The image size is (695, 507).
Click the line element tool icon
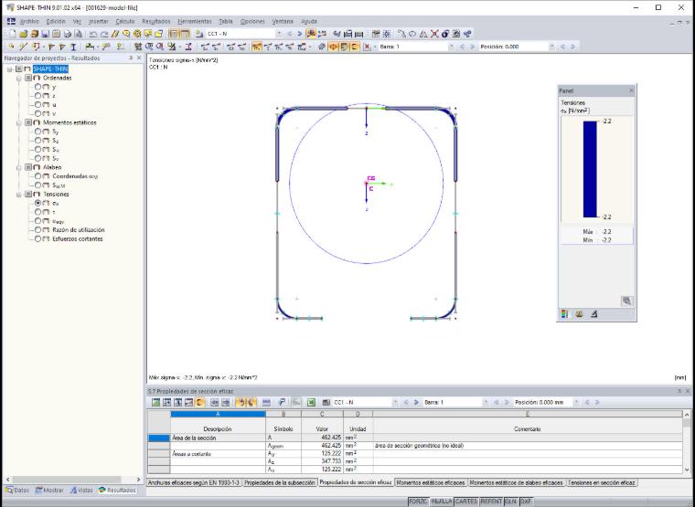pos(23,47)
